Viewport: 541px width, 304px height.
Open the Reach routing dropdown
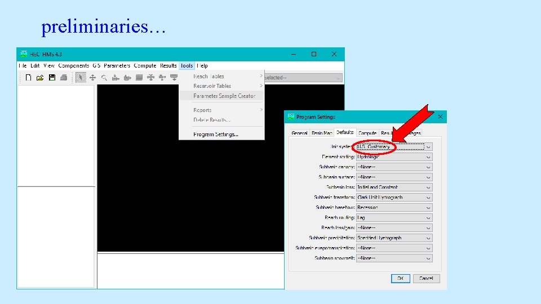point(394,217)
